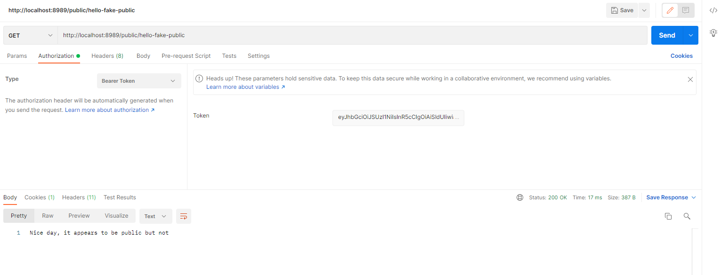Open the GET method dropdown

(31, 35)
